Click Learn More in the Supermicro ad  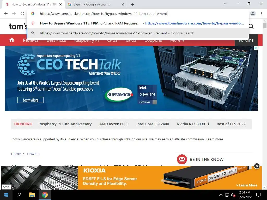(31, 100)
